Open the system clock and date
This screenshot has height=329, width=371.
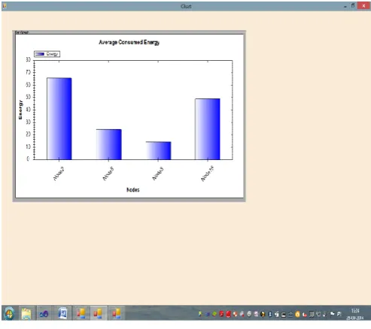pyautogui.click(x=355, y=314)
